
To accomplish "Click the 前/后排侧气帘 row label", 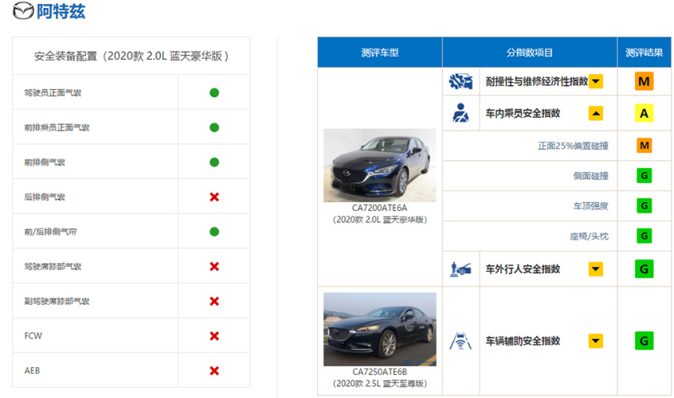I will [51, 231].
